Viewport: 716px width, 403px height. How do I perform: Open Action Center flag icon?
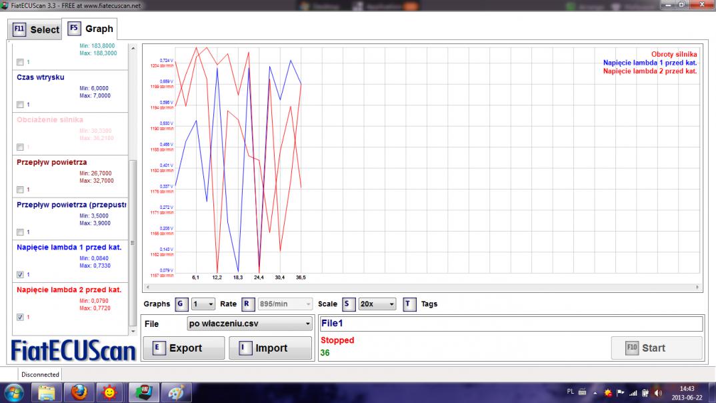(621, 392)
